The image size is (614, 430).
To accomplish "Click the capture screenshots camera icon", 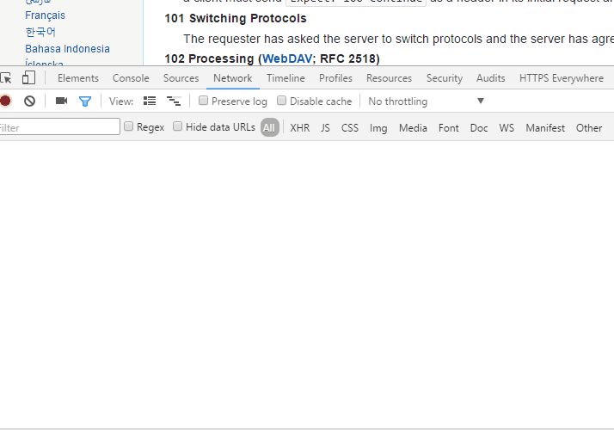I will click(61, 101).
